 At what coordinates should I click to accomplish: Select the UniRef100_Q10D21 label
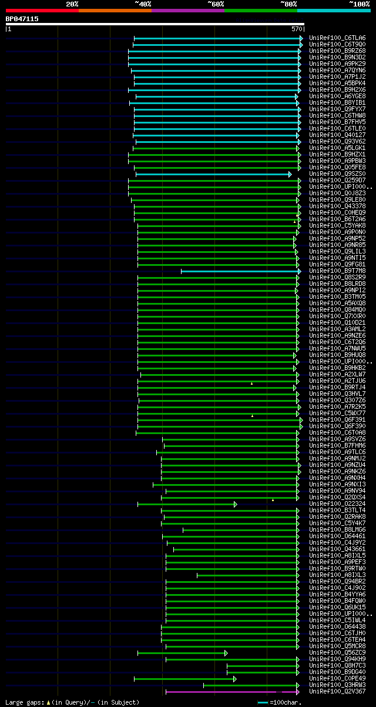[337, 322]
